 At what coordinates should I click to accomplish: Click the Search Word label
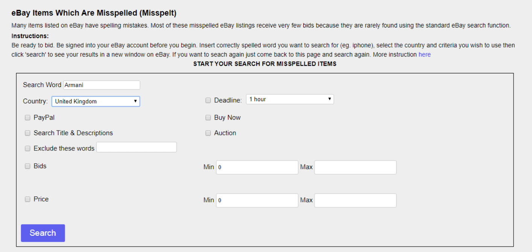pos(42,85)
